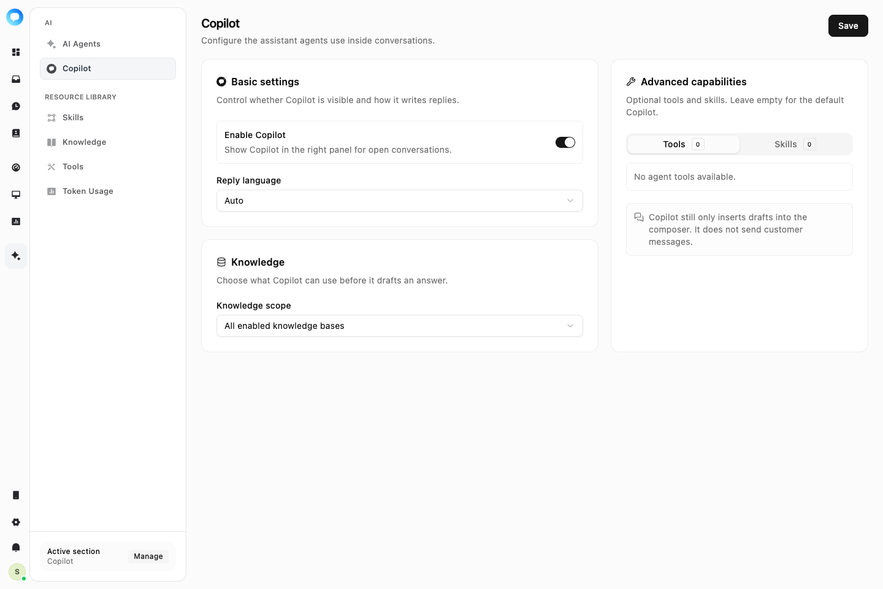Switch to the Tools tab in Advanced capabilities
Screen dimensions: 883x589
[x=683, y=144]
